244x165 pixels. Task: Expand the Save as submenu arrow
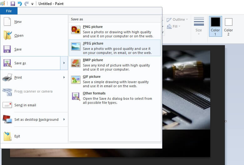64,63
